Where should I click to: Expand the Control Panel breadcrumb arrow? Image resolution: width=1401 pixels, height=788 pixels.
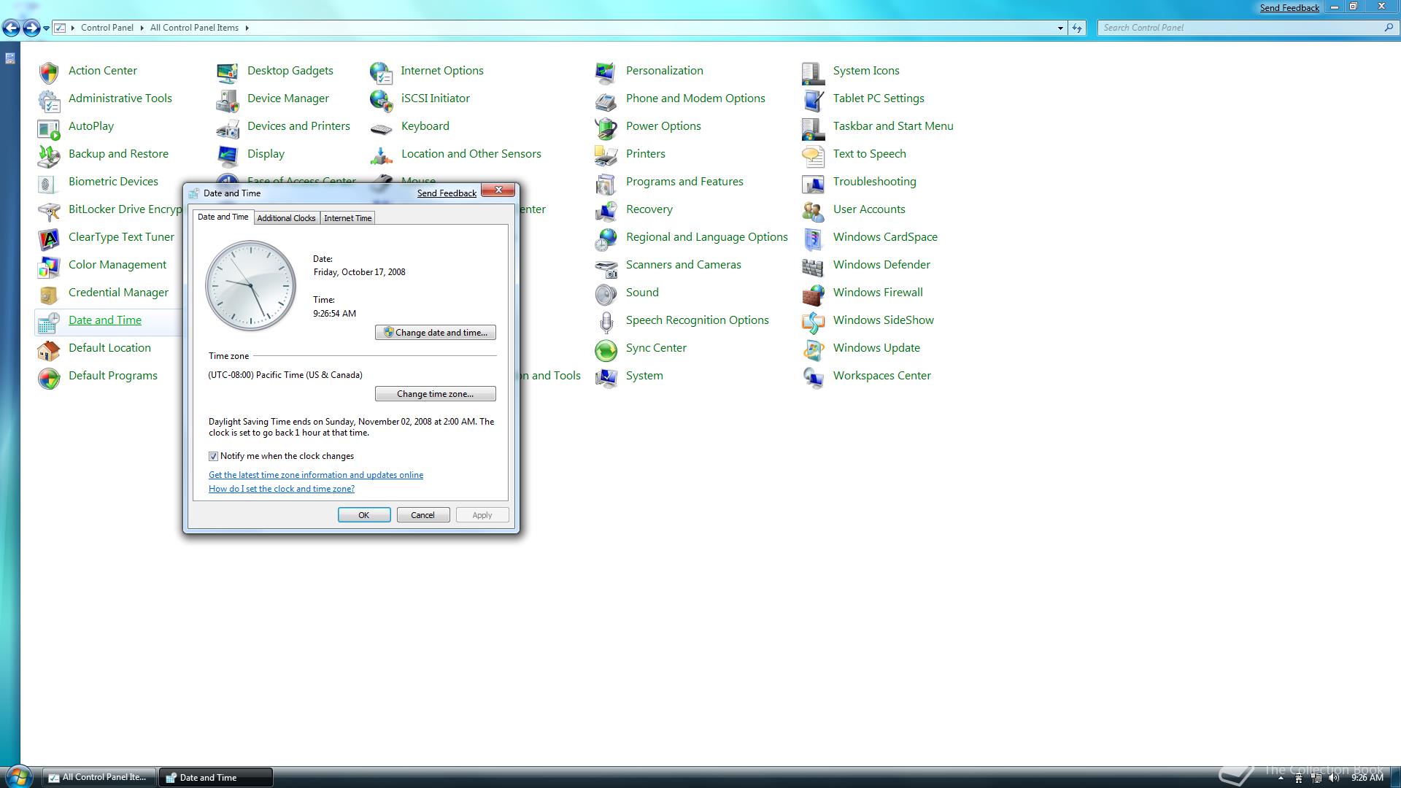pos(142,28)
